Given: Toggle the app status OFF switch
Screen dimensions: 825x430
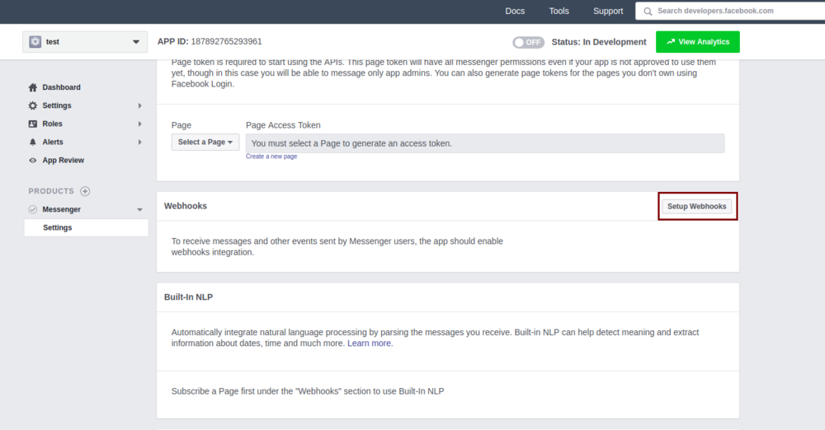Looking at the screenshot, I should tap(528, 42).
